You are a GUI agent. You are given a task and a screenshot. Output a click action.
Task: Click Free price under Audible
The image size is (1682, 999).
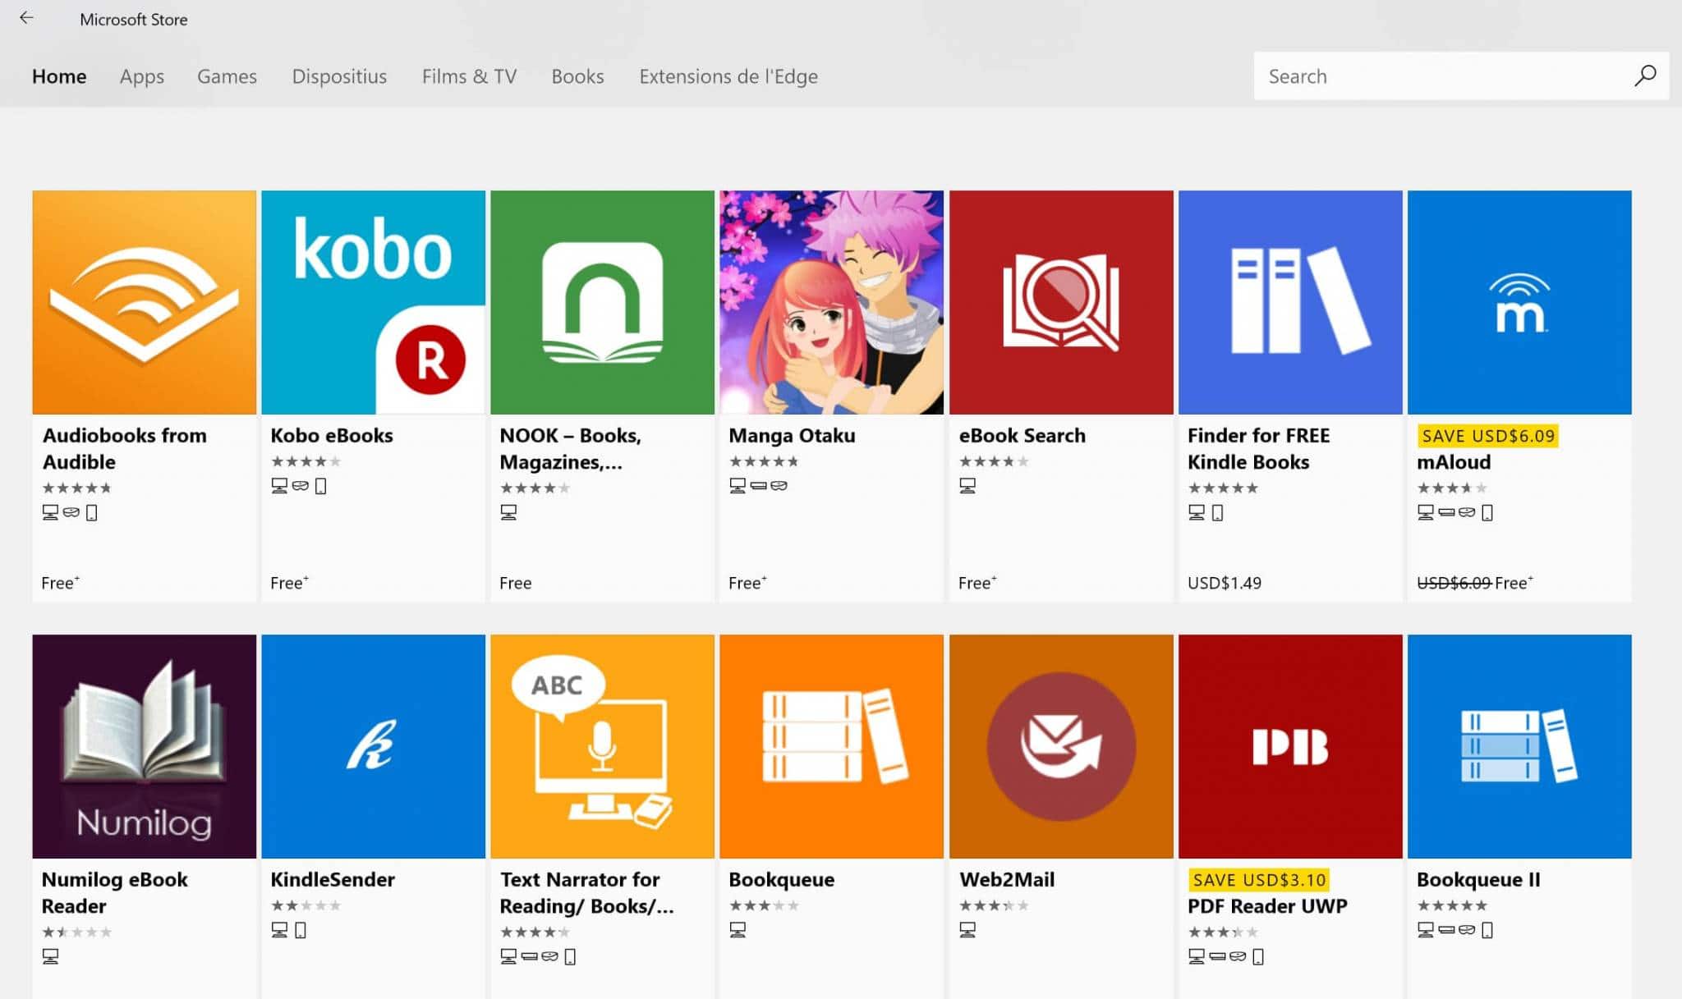point(60,583)
